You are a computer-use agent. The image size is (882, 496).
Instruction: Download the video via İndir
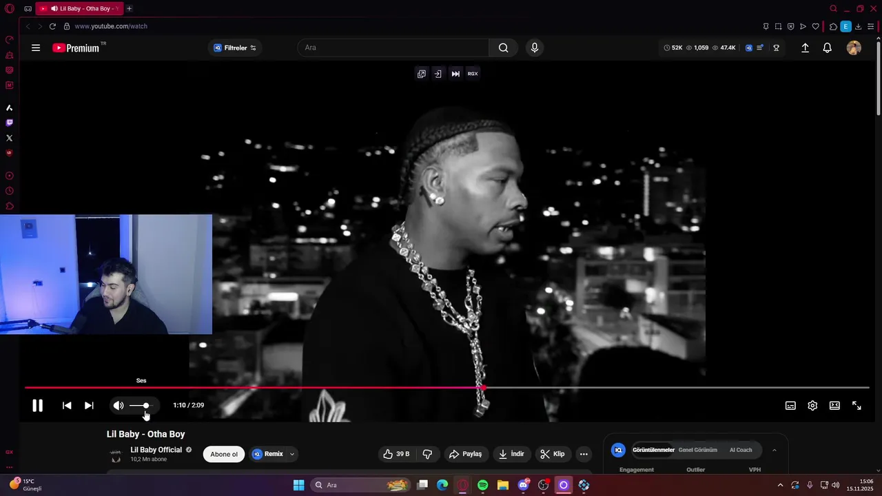point(511,454)
